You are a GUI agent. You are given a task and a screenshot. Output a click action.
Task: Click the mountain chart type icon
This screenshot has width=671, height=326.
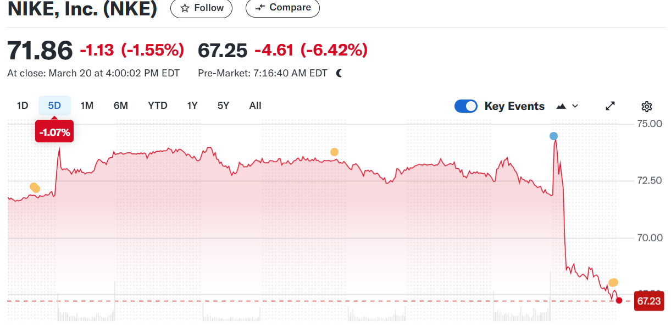pos(561,106)
